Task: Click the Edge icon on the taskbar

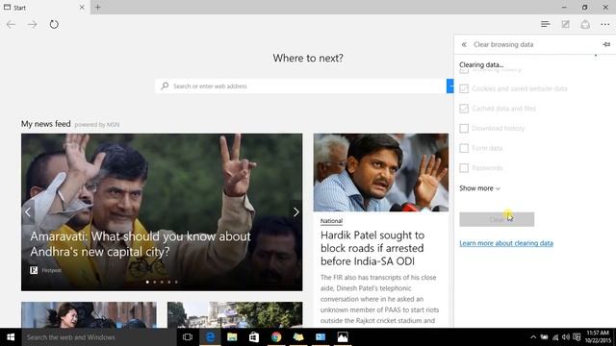Action: [210, 337]
